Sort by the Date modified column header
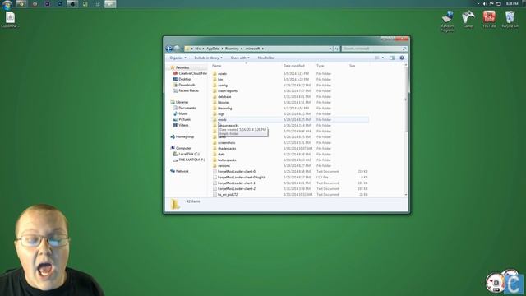This screenshot has width=526, height=296. pos(294,66)
